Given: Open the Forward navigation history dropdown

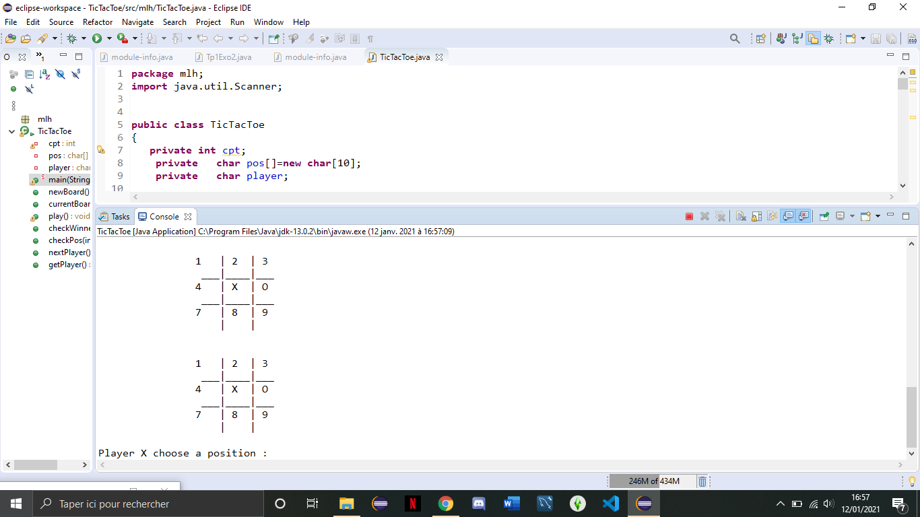Looking at the screenshot, I should pyautogui.click(x=256, y=39).
